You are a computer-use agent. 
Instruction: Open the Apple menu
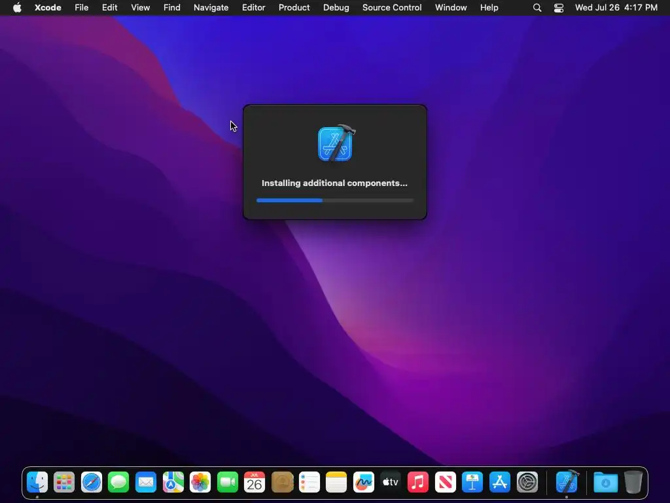pyautogui.click(x=17, y=8)
